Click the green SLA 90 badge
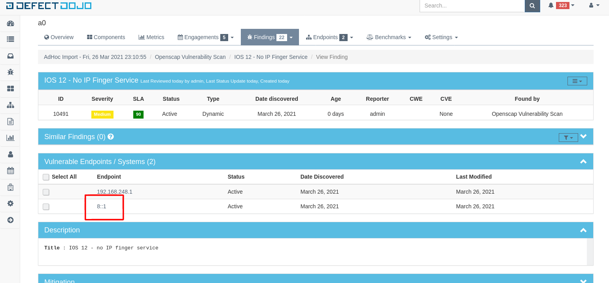 pyautogui.click(x=138, y=114)
